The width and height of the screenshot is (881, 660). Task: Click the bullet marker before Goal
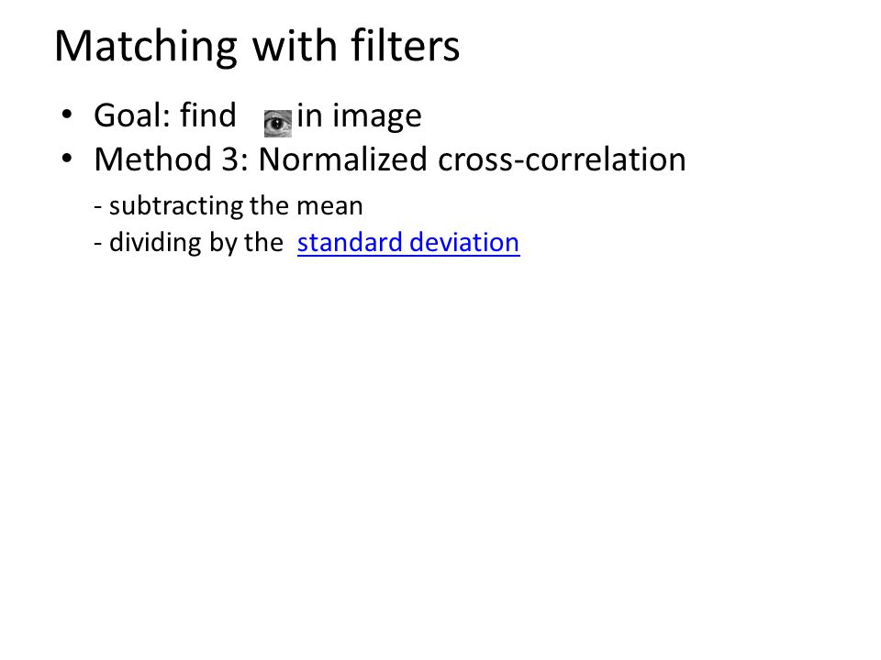coord(67,115)
